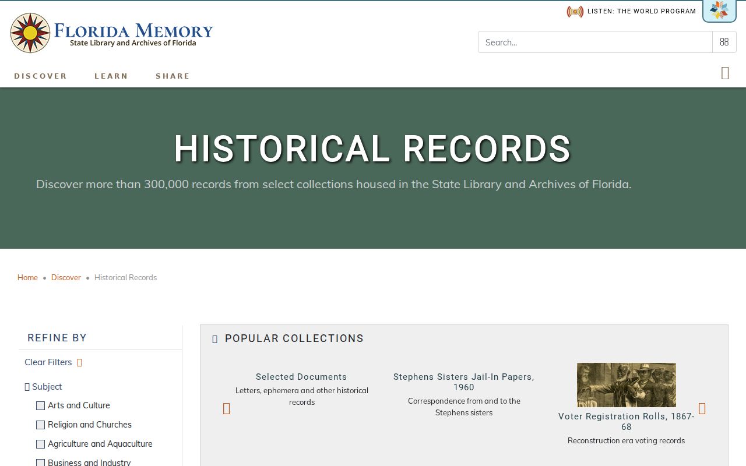Click the Florida Memory title text
Viewport: 746px width, 466px height.
(x=133, y=30)
